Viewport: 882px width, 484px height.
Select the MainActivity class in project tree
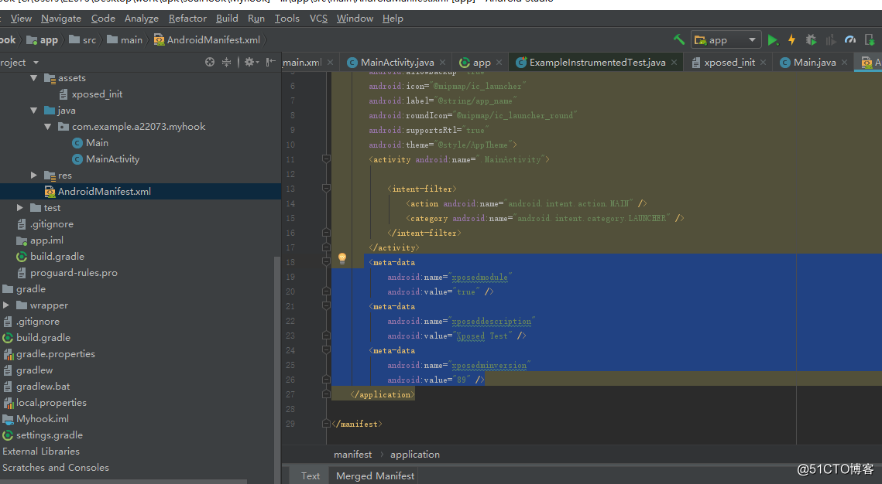coord(112,159)
